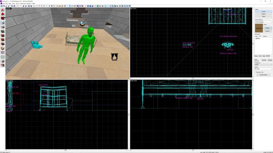Open the Map menu
Viewport: 273px width, 153px height.
[x=10, y=3]
